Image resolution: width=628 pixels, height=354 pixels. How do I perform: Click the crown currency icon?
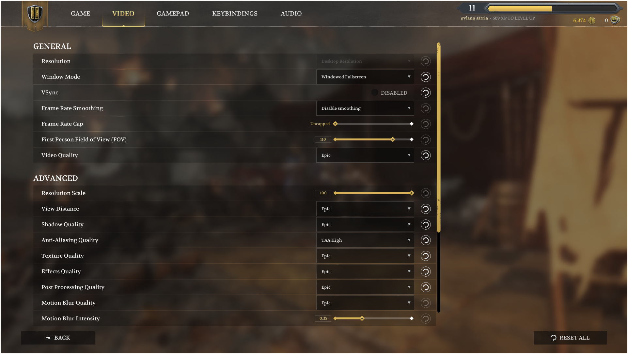pyautogui.click(x=615, y=20)
